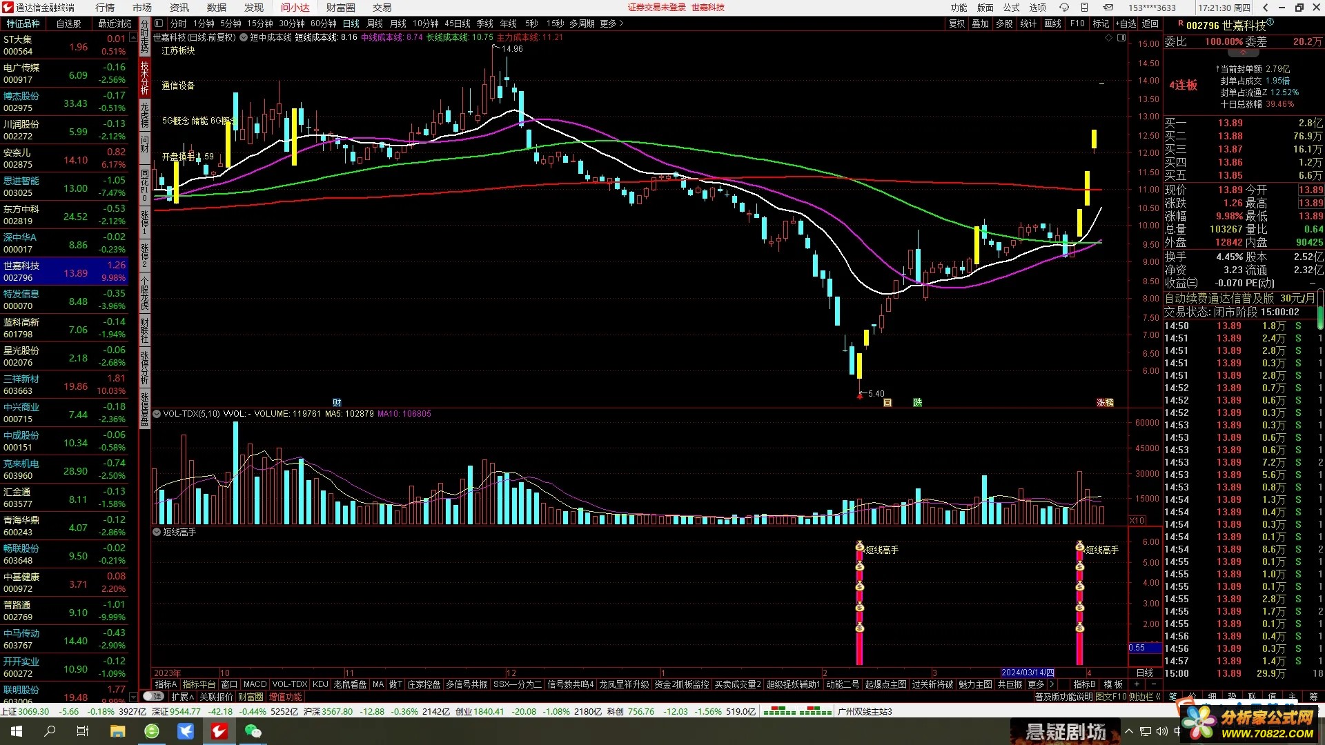
Task: Click the diamond icon at chart top-right
Action: (x=1108, y=38)
